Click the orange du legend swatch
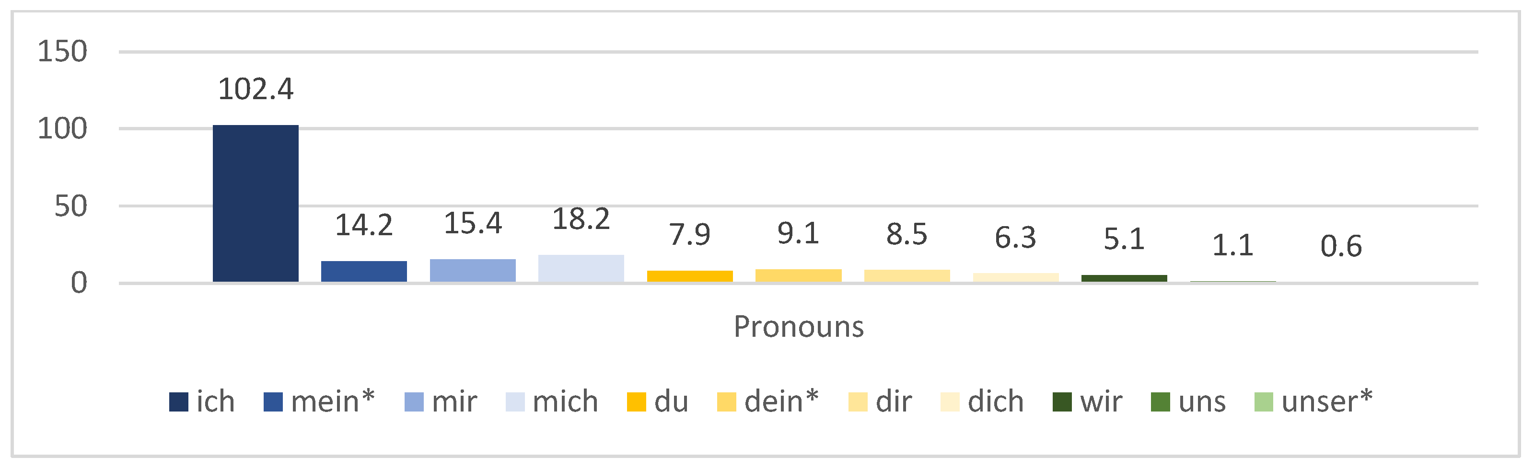The height and width of the screenshot is (469, 1534). (637, 402)
